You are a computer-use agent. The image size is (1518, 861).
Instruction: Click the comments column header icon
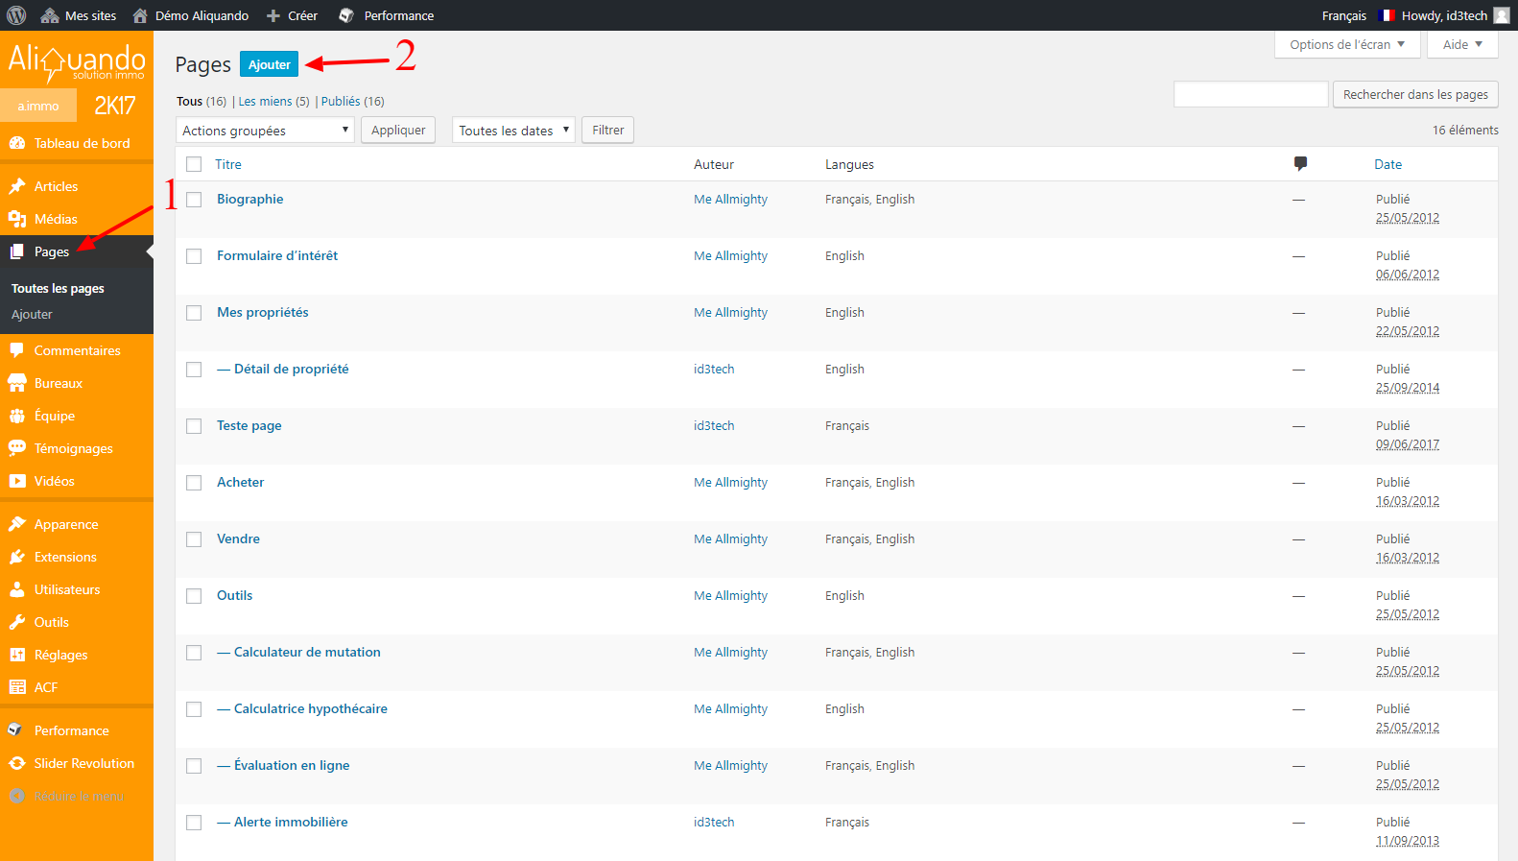coord(1300,164)
